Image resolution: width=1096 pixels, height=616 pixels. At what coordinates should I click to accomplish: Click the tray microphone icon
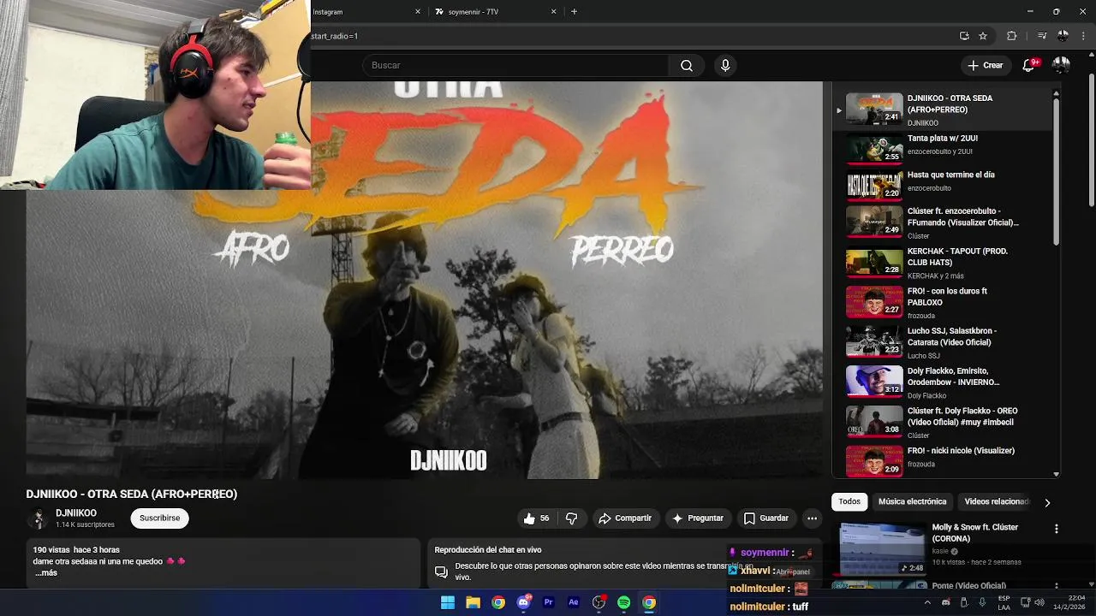pyautogui.click(x=983, y=602)
